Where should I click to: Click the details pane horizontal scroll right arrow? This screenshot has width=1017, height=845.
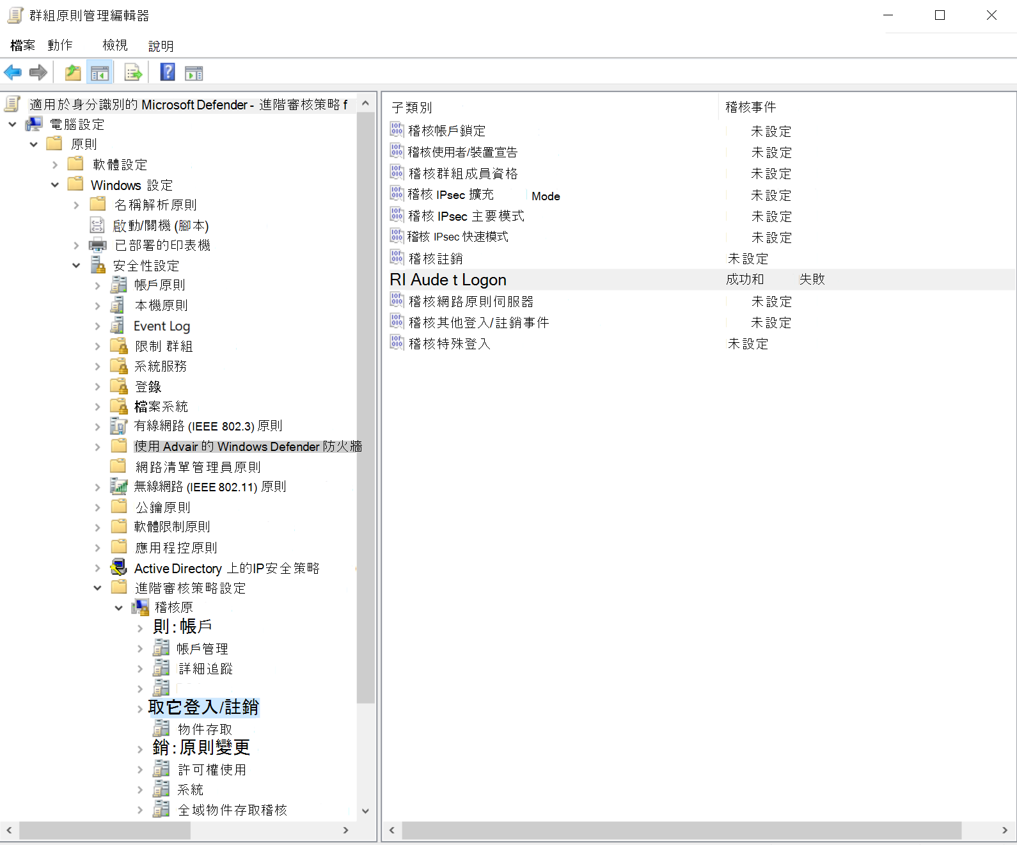pyautogui.click(x=1005, y=830)
